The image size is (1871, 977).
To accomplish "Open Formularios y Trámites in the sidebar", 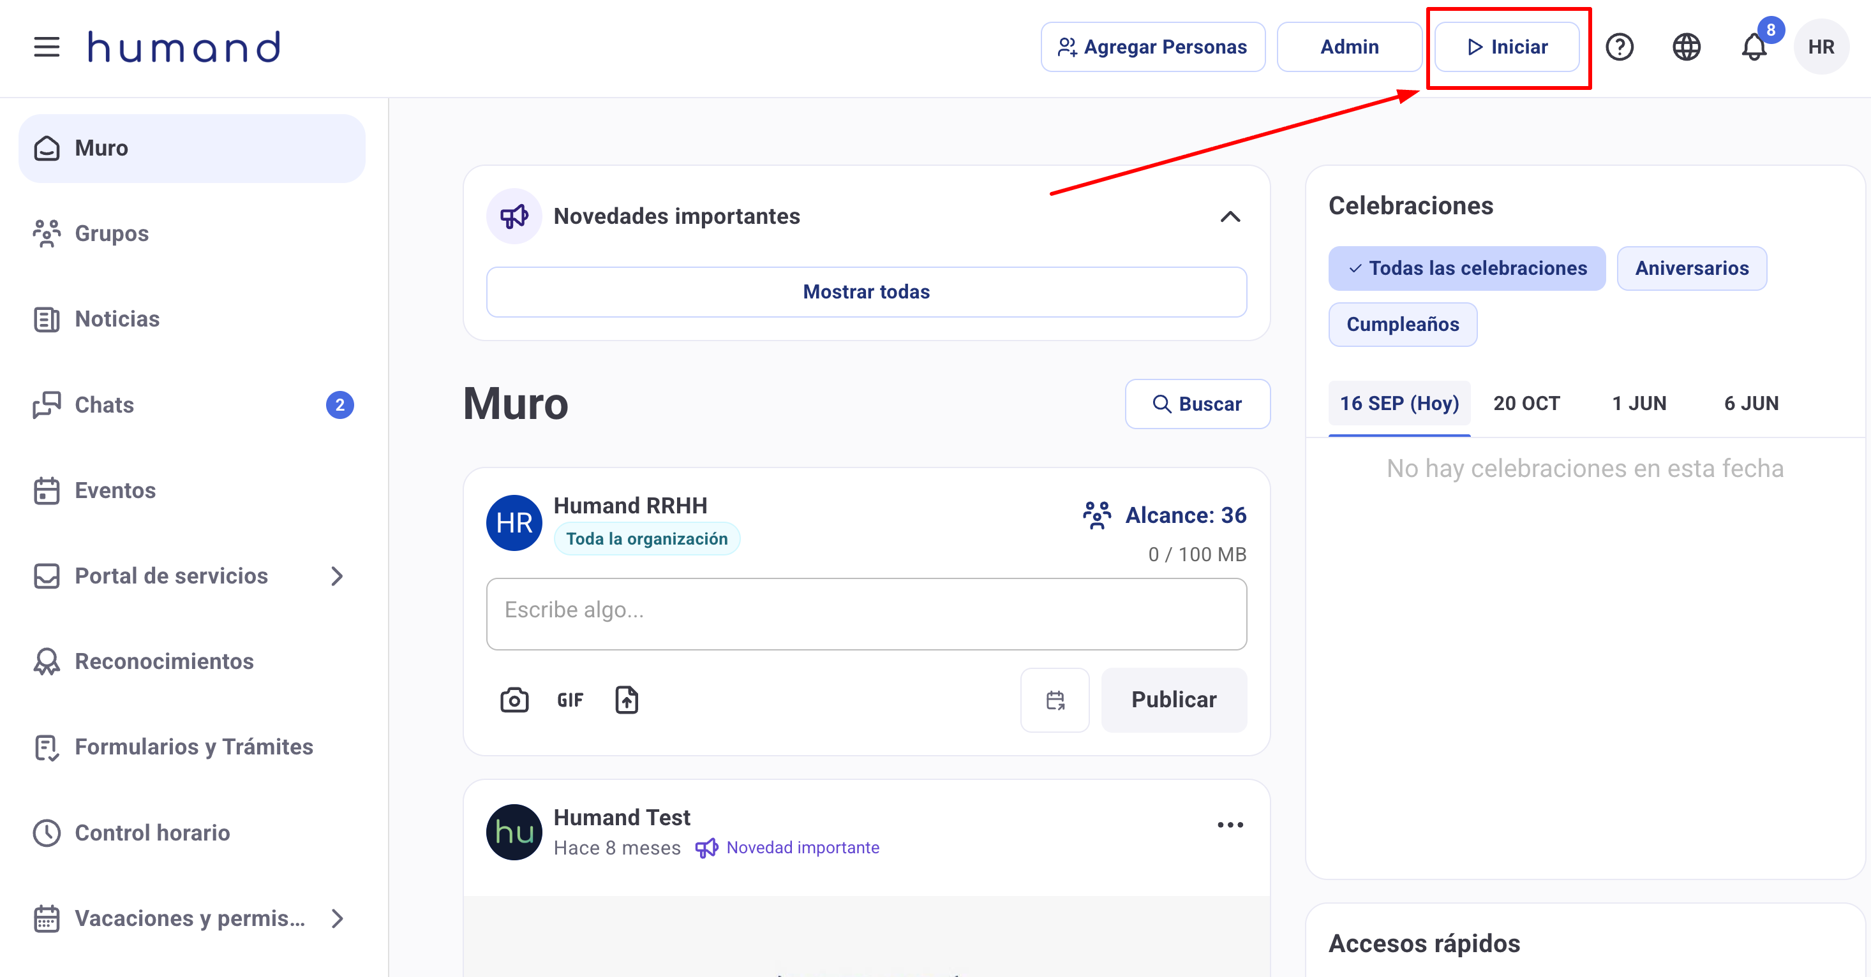I will point(191,747).
